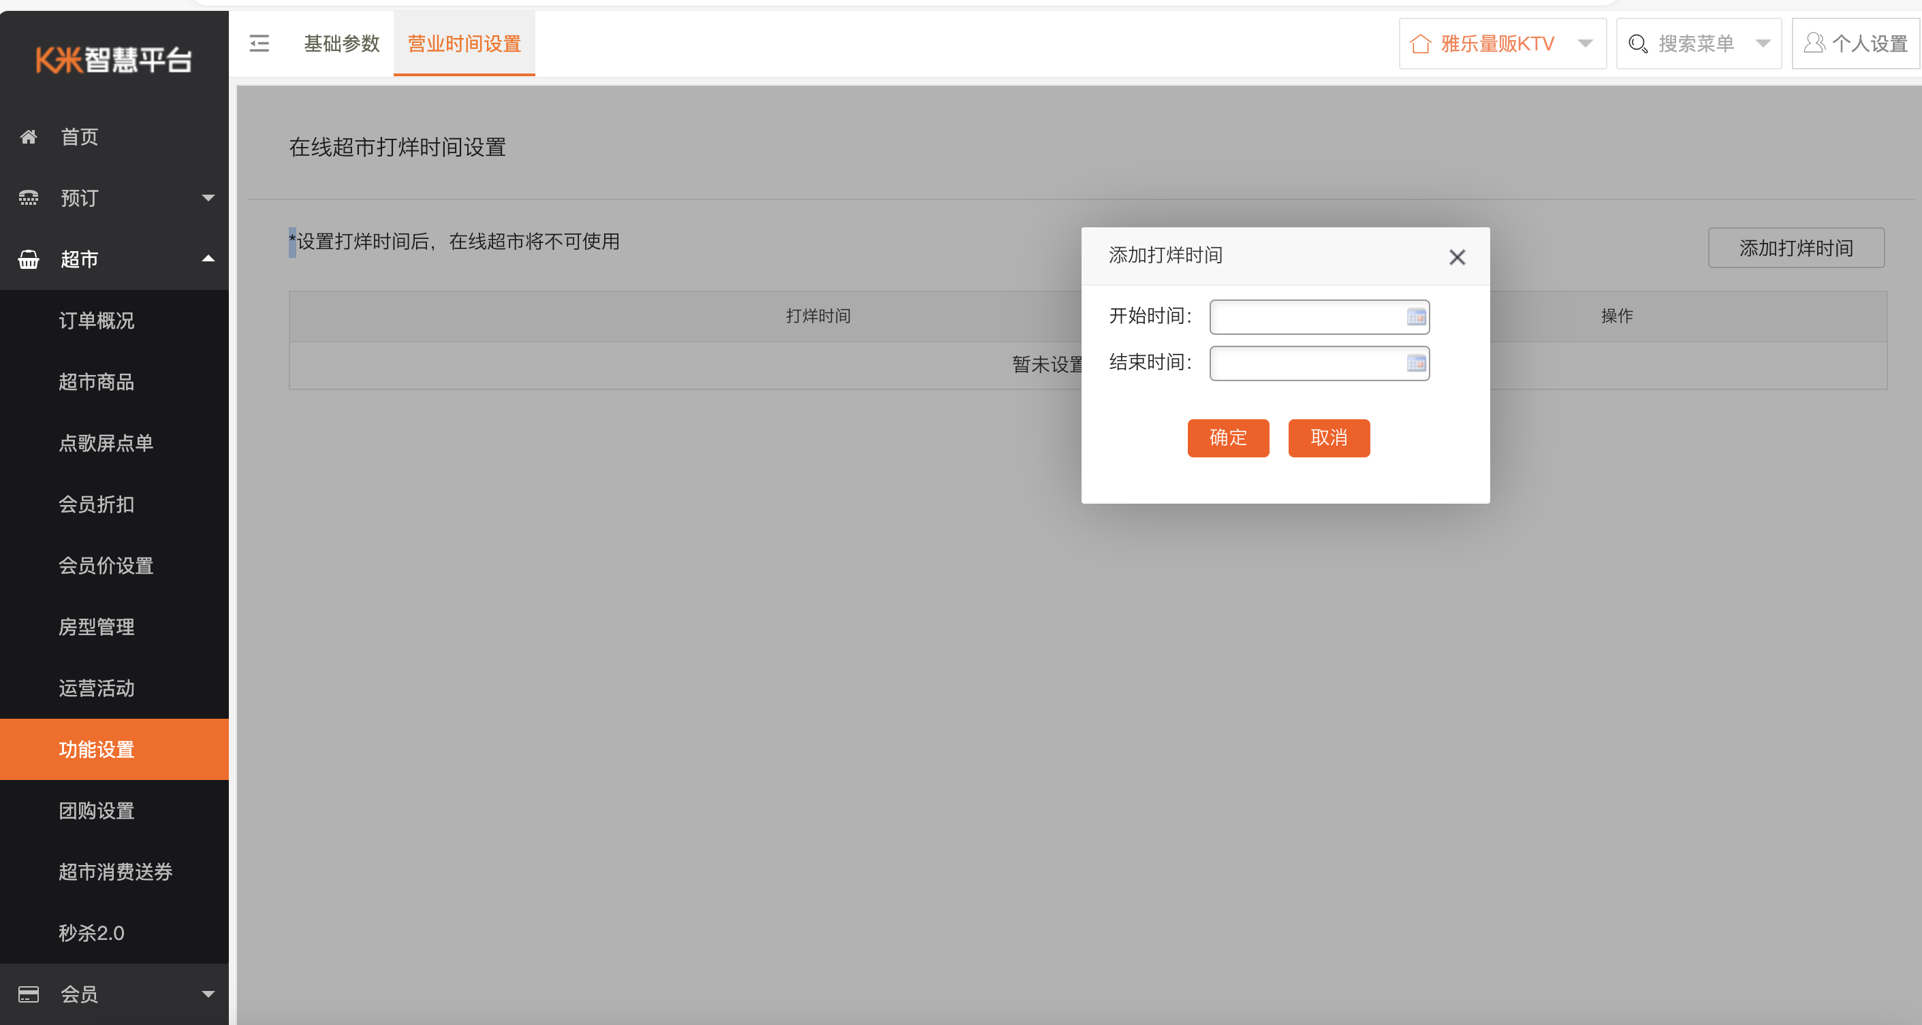Viewport: 1922px width, 1025px height.
Task: Click the telephone icon beside 预订
Action: coord(29,197)
